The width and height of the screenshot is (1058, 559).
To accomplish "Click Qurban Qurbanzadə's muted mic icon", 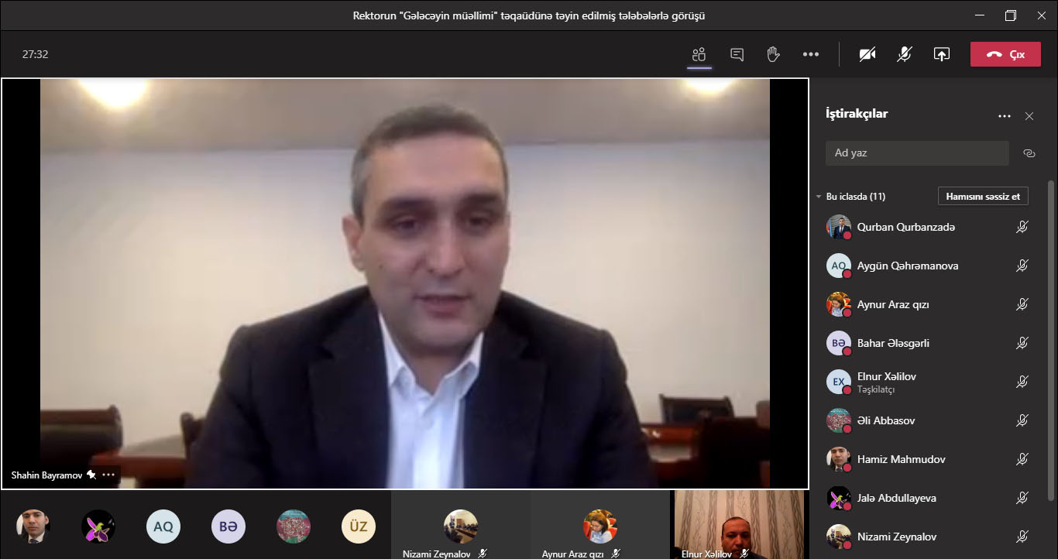I will pos(1022,227).
